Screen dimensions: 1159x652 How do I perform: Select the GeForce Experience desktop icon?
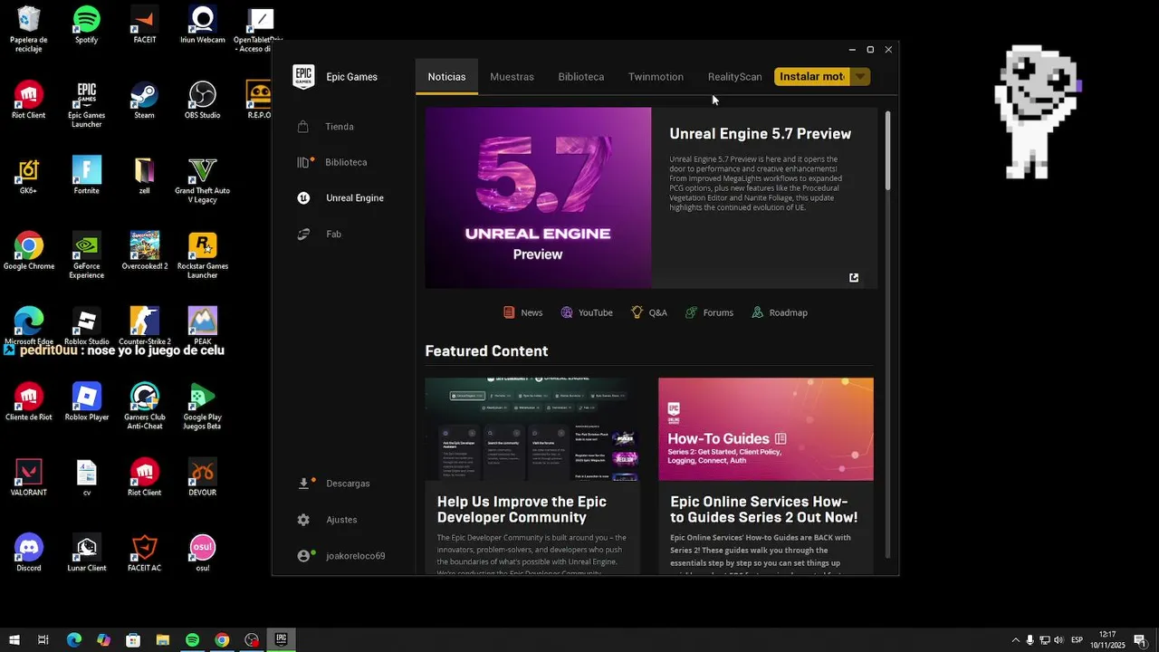click(86, 255)
